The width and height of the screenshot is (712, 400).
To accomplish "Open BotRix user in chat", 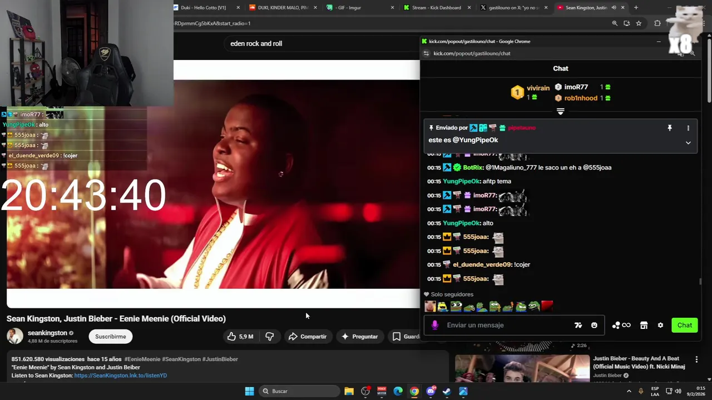I will (473, 168).
